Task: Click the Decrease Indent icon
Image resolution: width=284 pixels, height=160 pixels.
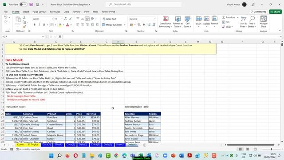Action: [92, 25]
